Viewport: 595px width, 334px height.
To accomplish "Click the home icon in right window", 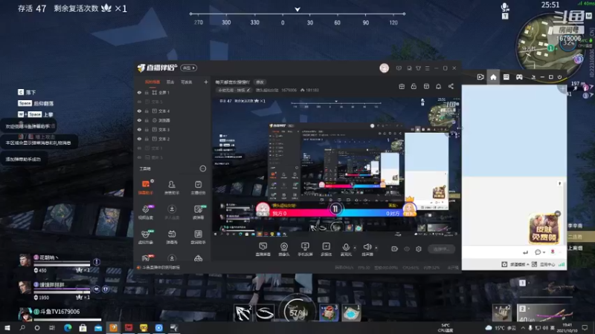I will click(x=493, y=77).
